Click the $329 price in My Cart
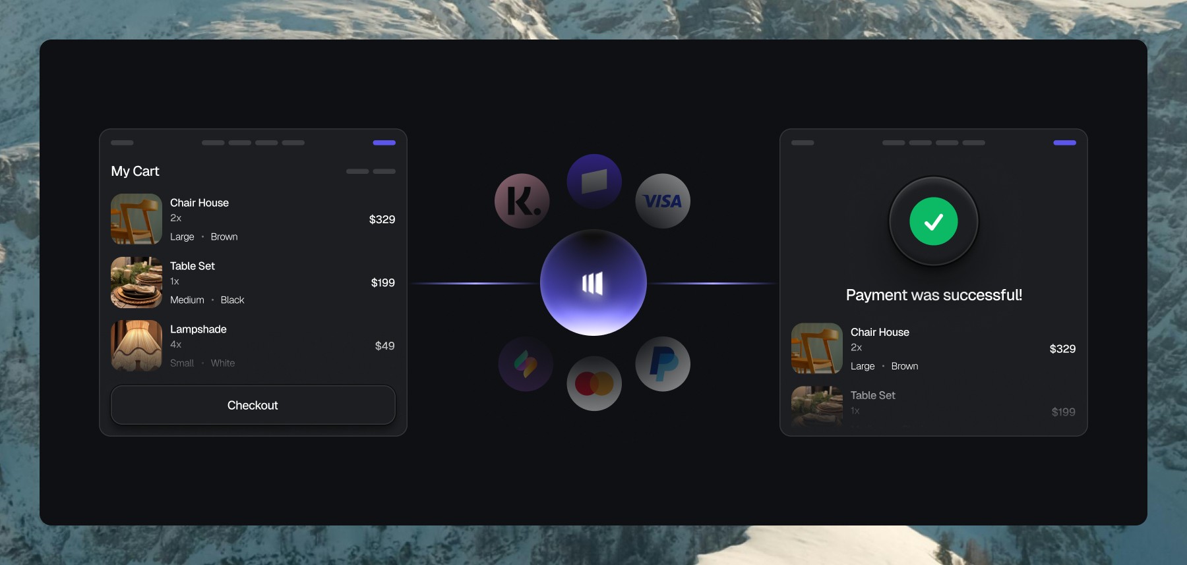Viewport: 1187px width, 565px height. coord(382,219)
